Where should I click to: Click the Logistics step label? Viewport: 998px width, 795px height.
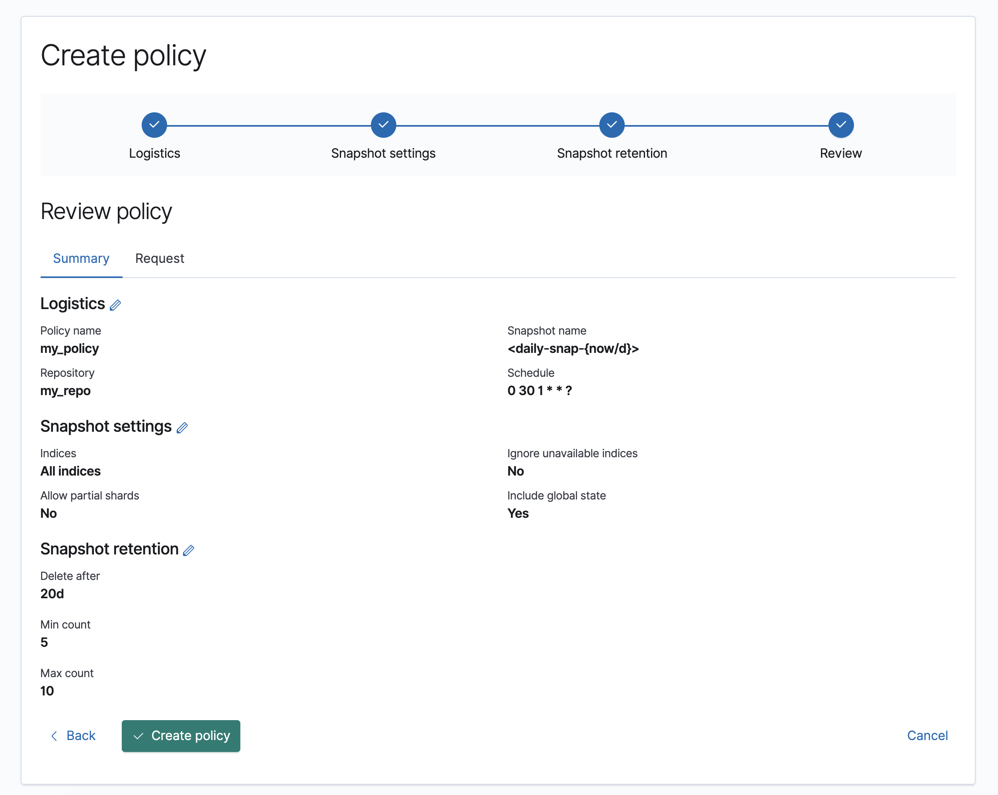(x=154, y=153)
